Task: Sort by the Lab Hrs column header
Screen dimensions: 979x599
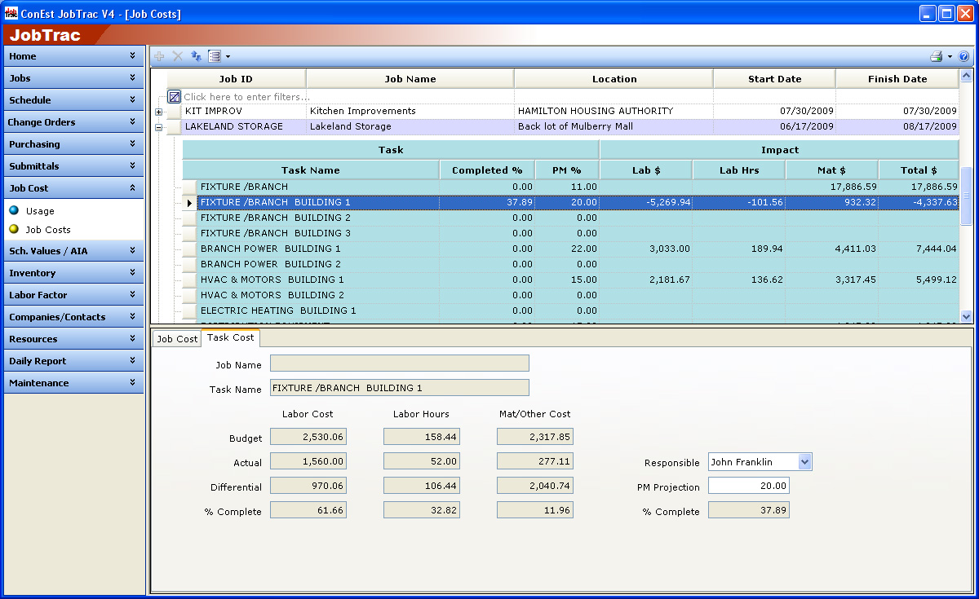Action: pyautogui.click(x=739, y=170)
